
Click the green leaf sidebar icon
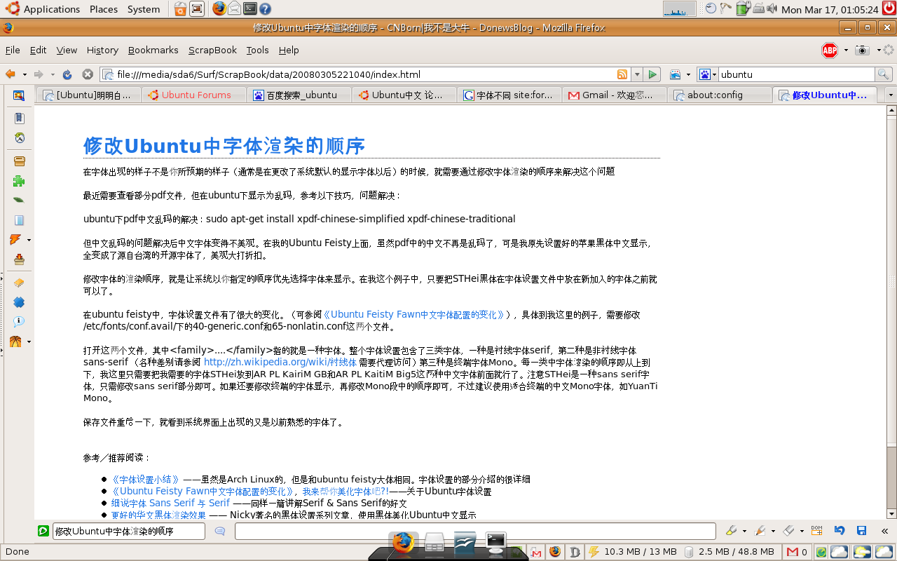(x=19, y=200)
